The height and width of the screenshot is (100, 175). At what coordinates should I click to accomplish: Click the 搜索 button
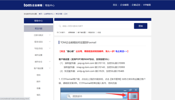click(x=141, y=26)
